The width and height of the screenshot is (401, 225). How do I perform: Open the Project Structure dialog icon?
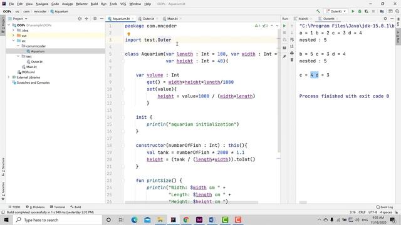pyautogui.click(x=382, y=11)
